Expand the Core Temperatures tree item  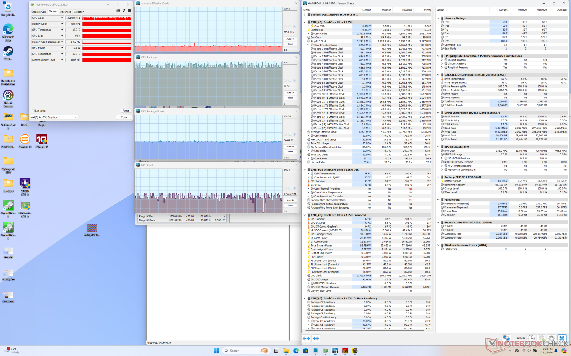pyautogui.click(x=308, y=174)
